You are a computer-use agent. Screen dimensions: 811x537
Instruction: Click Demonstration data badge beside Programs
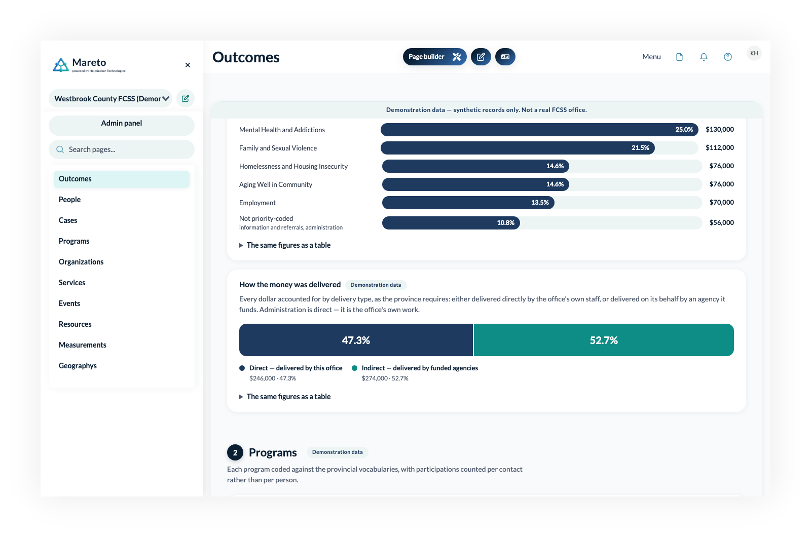(338, 452)
